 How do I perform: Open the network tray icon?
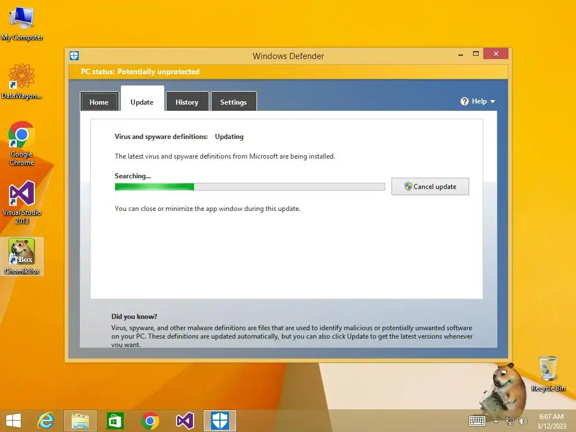tap(510, 421)
